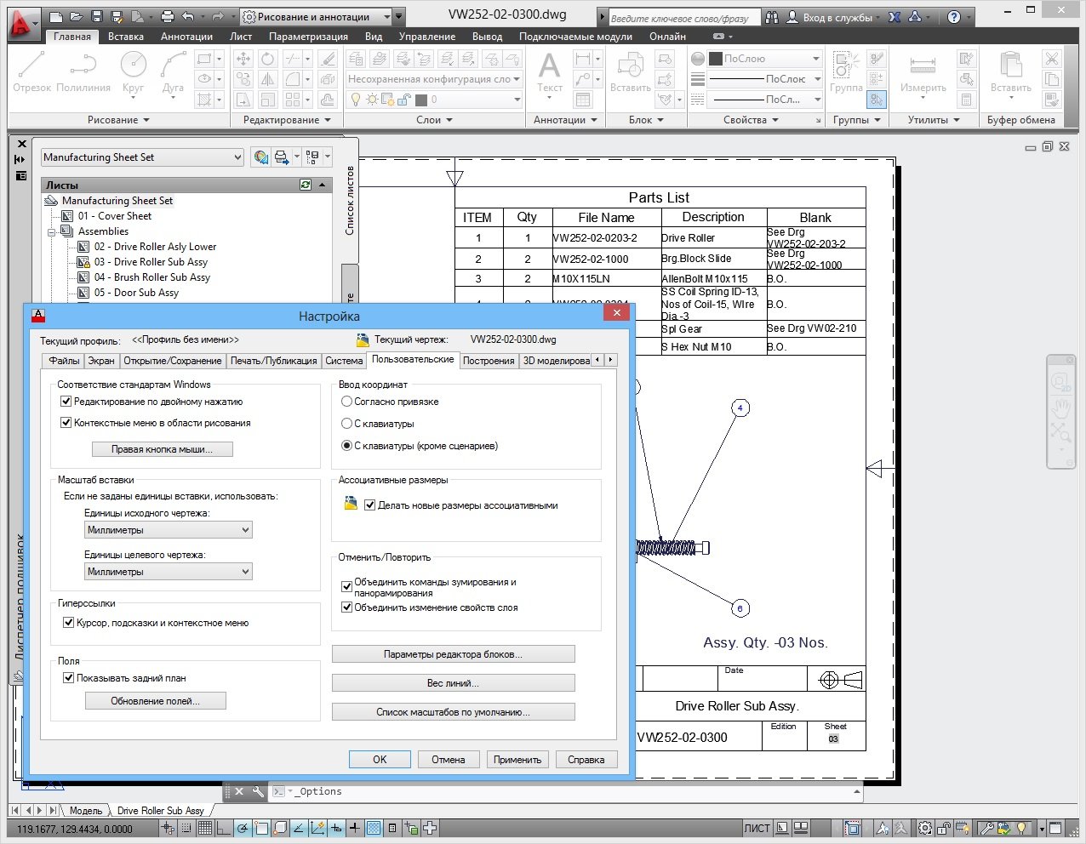
Task: Click the Правая кнопка мыши button
Action: (162, 449)
